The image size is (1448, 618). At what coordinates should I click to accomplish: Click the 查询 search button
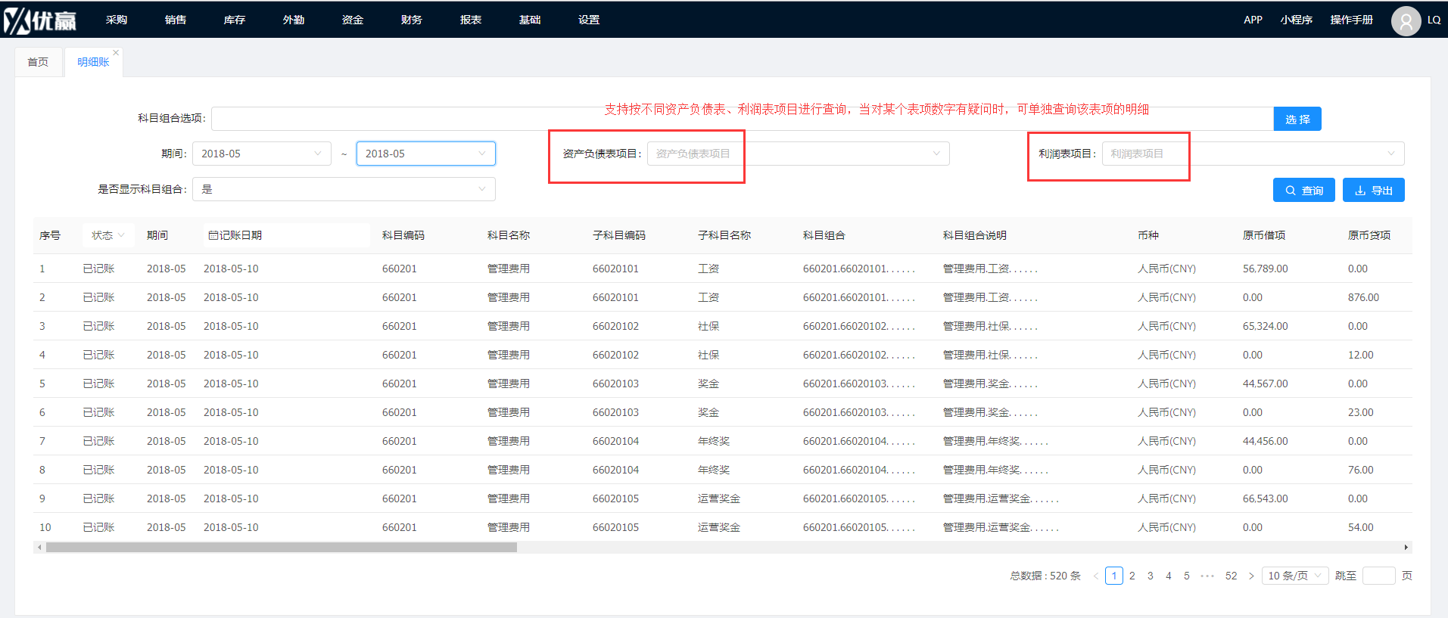(x=1304, y=190)
